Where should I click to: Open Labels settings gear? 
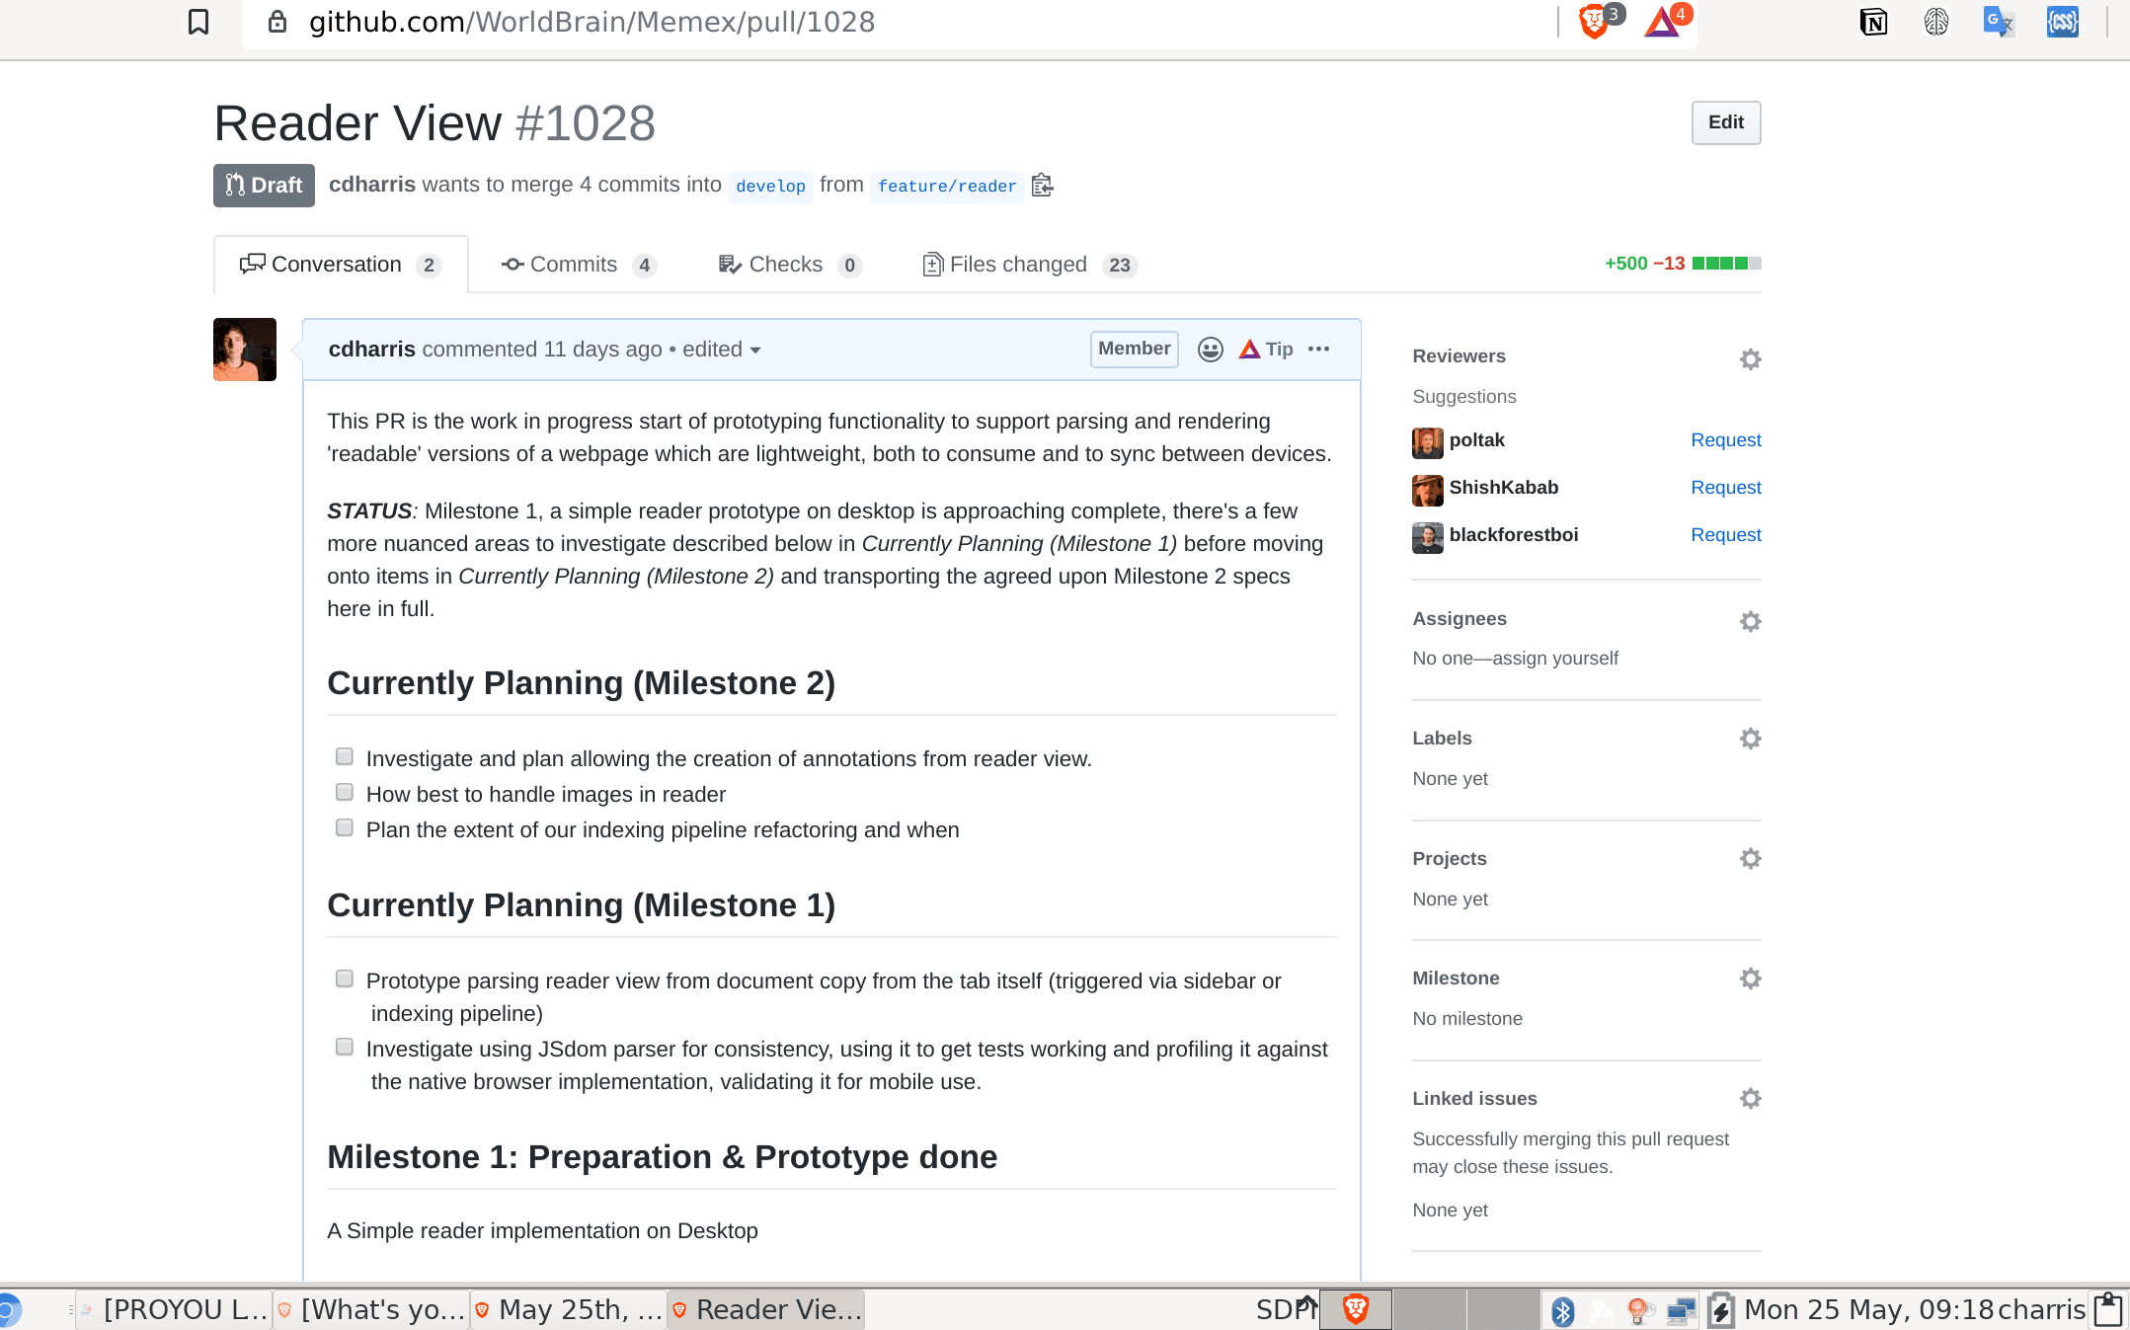(x=1750, y=739)
